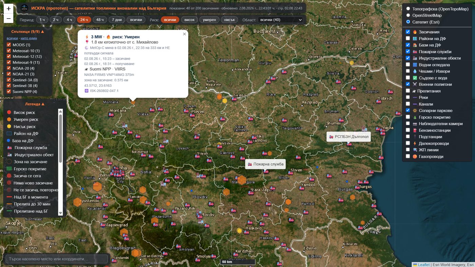The height and width of the screenshot is (267, 475).
Task: Click the blue base dot east of Sliven
Action: [x=318, y=167]
